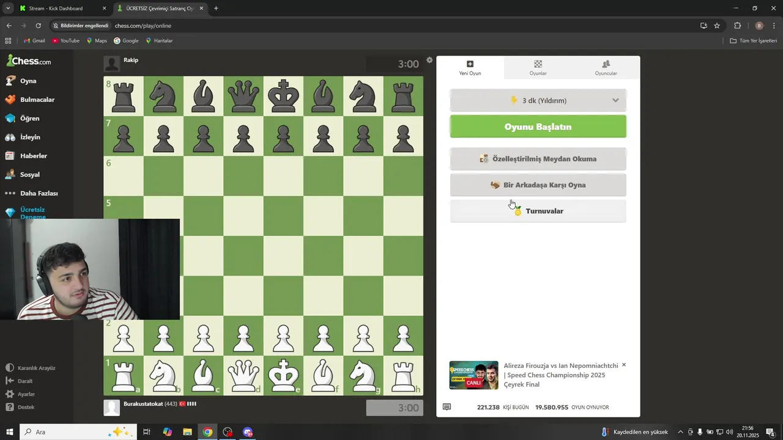Select white bishop on c1
The width and height of the screenshot is (783, 440).
204,376
